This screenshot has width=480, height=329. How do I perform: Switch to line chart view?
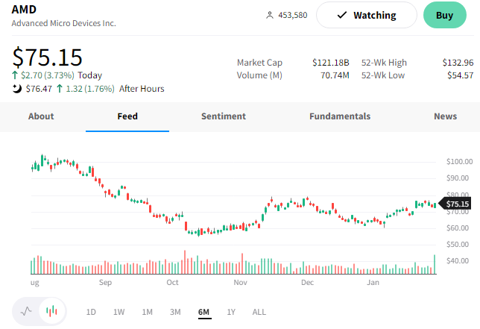pos(27,312)
